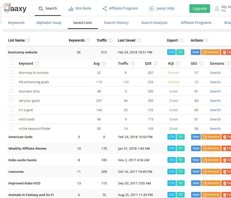
Task: Switch to the Alphabet Soup tab
Action: (x=49, y=23)
